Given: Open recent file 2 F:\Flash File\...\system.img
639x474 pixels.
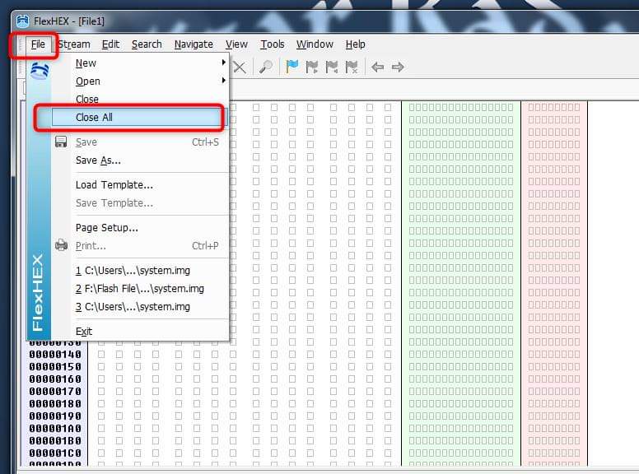Looking at the screenshot, I should point(140,288).
